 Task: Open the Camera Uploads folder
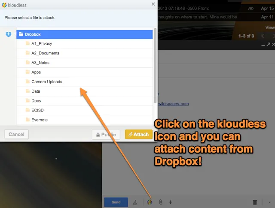click(x=84, y=82)
